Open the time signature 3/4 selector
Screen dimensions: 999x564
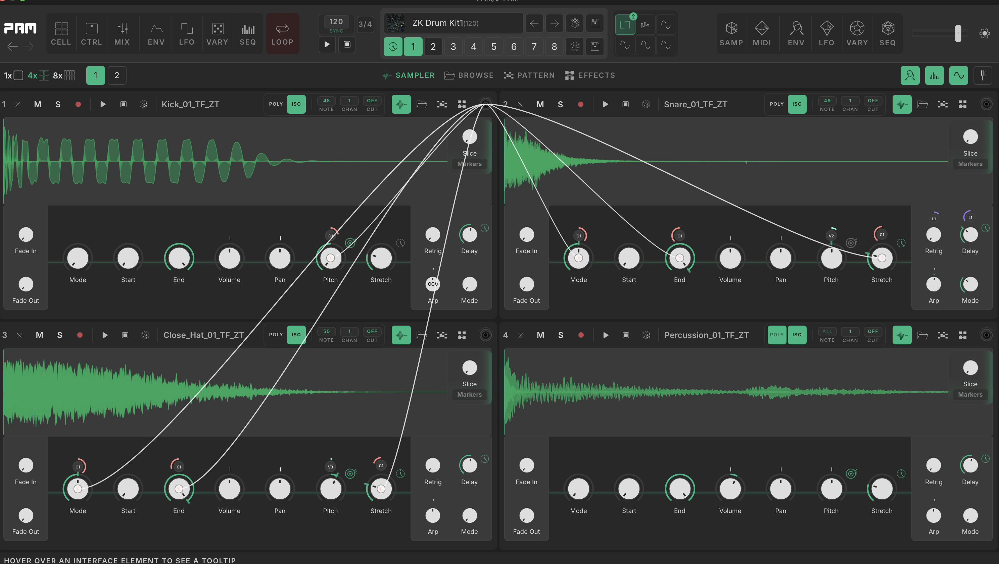365,24
